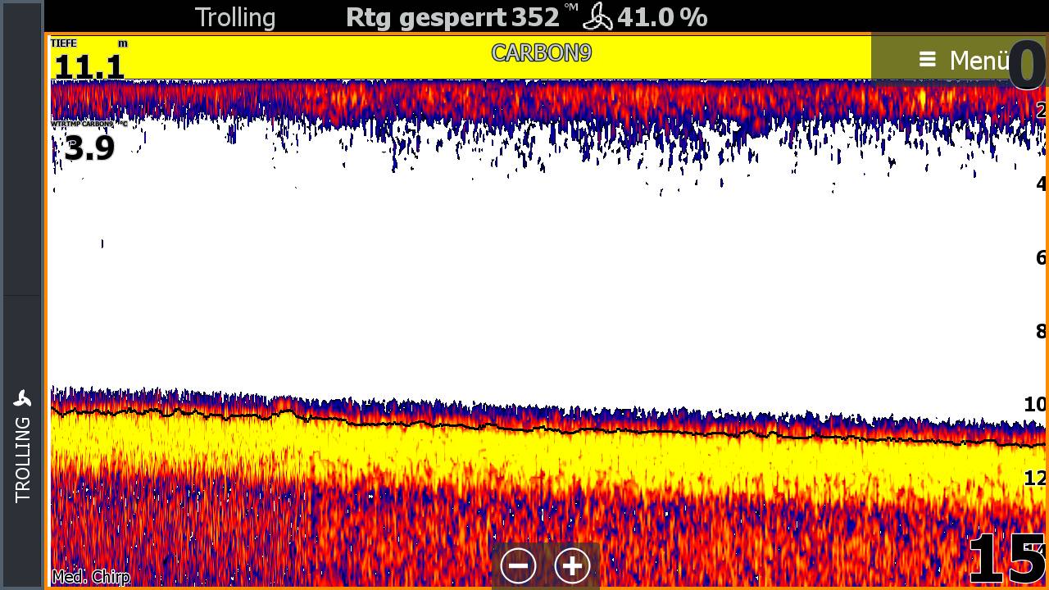Tap the 6 m depth scale mark
The image size is (1049, 590).
(x=1040, y=258)
